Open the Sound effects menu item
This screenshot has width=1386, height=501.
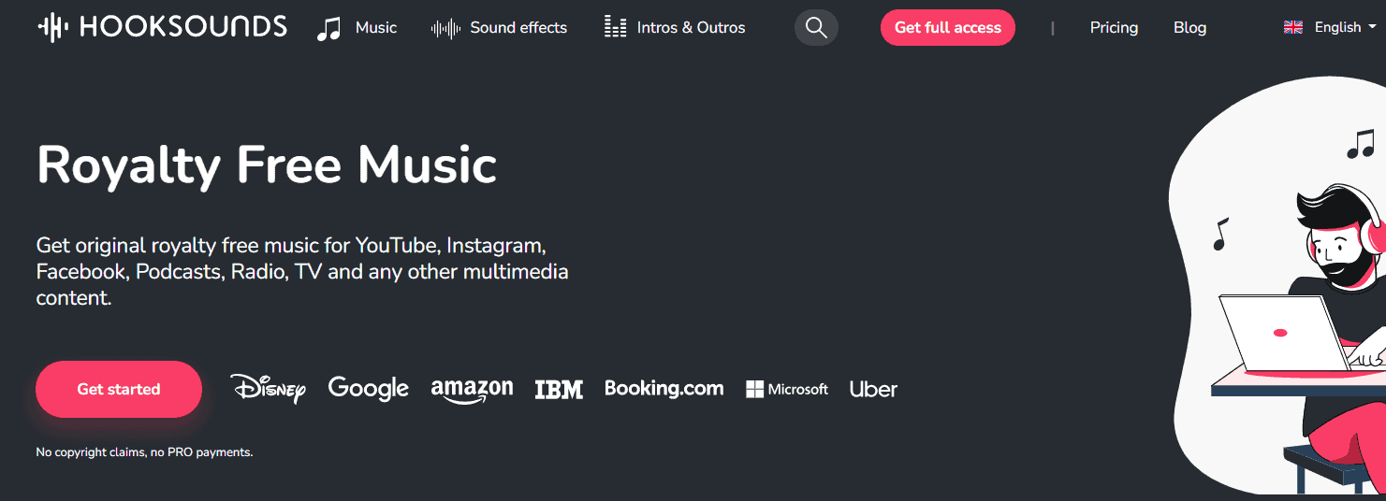click(518, 28)
